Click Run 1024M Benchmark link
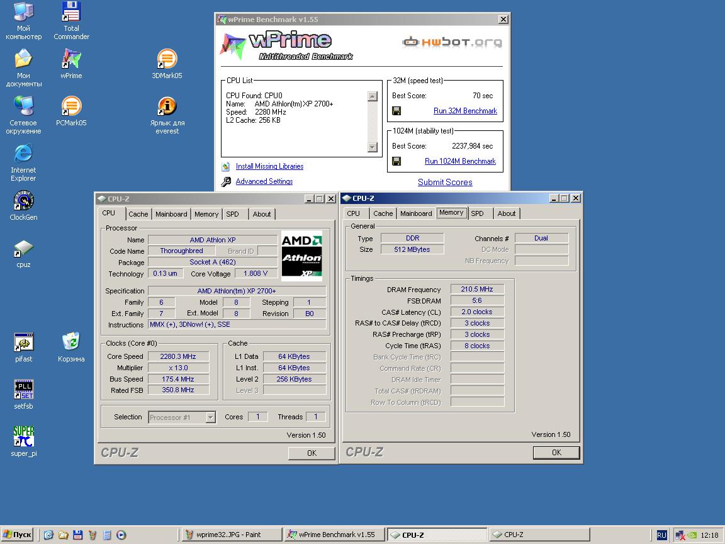Viewport: 725px width, 544px height. point(460,161)
